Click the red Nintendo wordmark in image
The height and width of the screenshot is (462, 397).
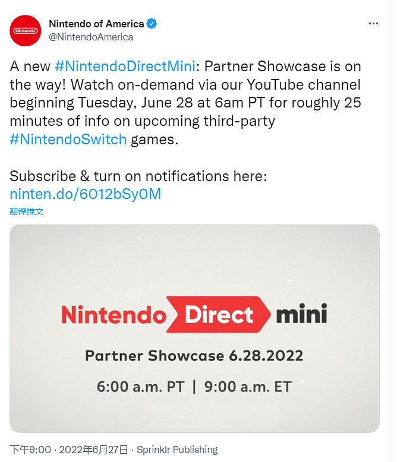(x=112, y=314)
